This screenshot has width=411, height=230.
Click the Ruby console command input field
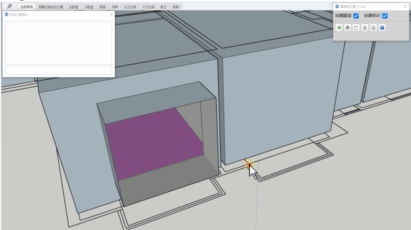[58, 70]
